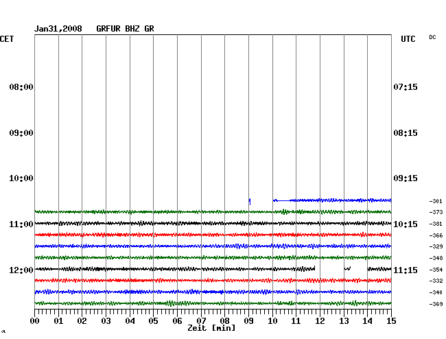Click the Zeit [min] axis title
Image resolution: width=446 pixels, height=339 pixels.
[211, 328]
